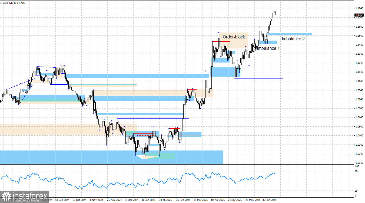Screen dimensions: 365x203
Task: Click the 26 May 2025 date label
Action: click(253, 200)
